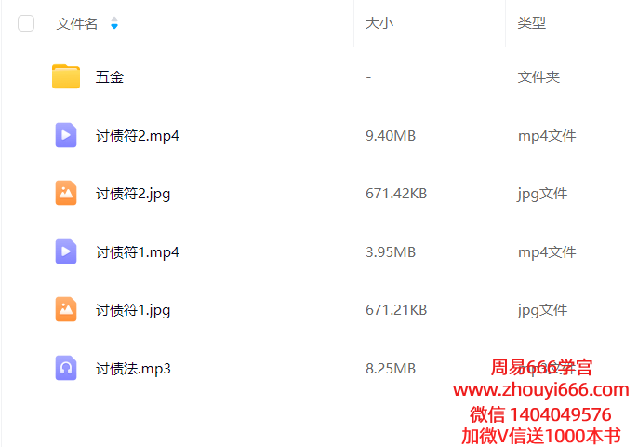This screenshot has height=447, width=638.
Task: Toggle the select-all checkbox in header
Action: pos(26,23)
